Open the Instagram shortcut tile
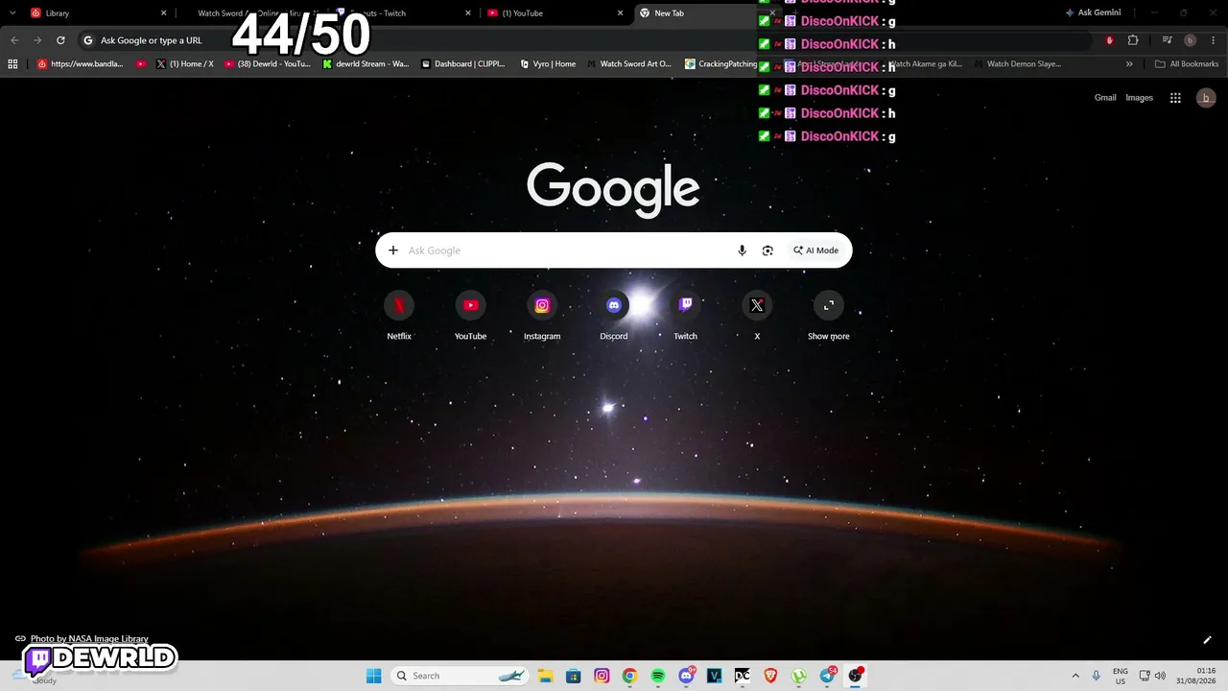Image resolution: width=1228 pixels, height=691 pixels. [542, 316]
